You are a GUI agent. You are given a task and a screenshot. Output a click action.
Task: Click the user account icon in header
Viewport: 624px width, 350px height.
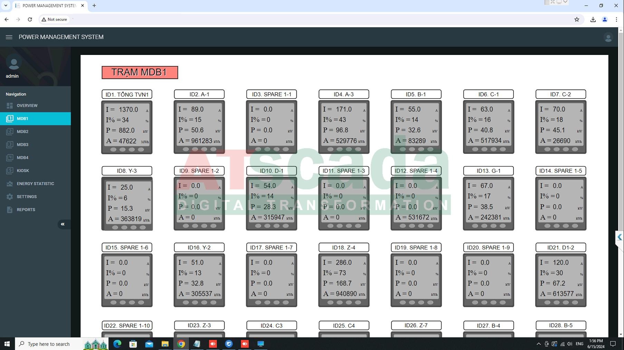[x=608, y=37]
